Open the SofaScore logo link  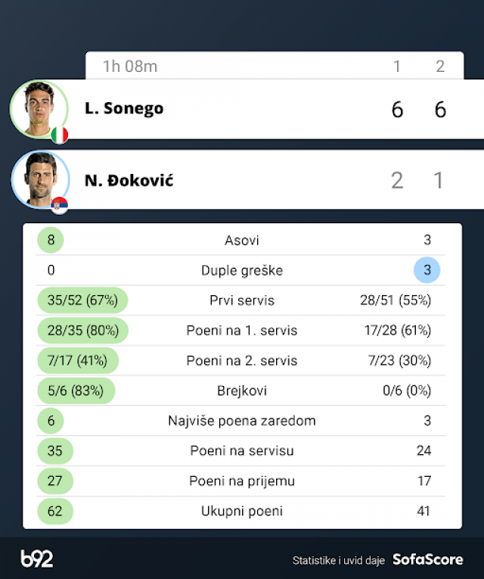(x=427, y=560)
